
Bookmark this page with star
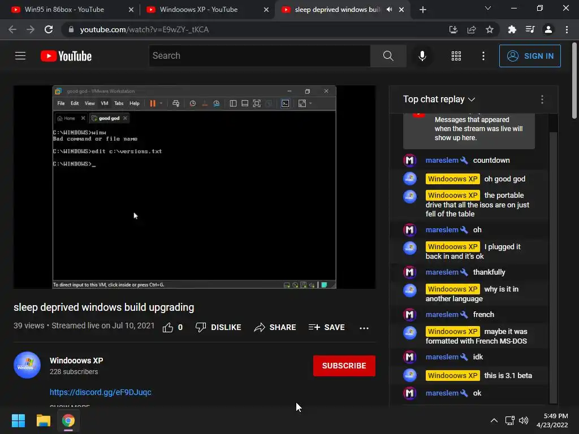[x=489, y=29]
